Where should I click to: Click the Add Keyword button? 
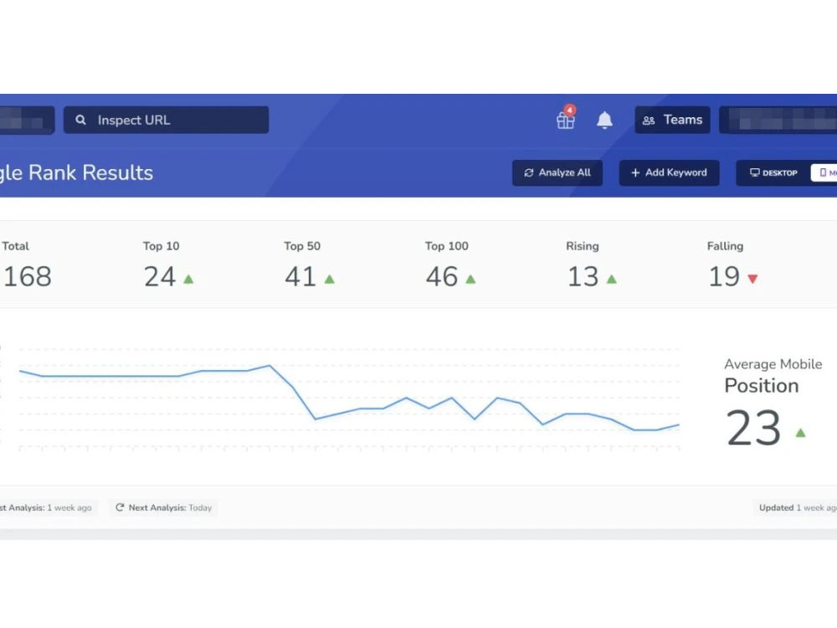pos(669,172)
